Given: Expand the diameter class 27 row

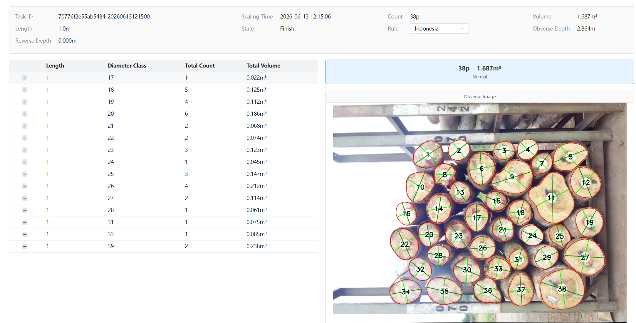Looking at the screenshot, I should click(25, 198).
